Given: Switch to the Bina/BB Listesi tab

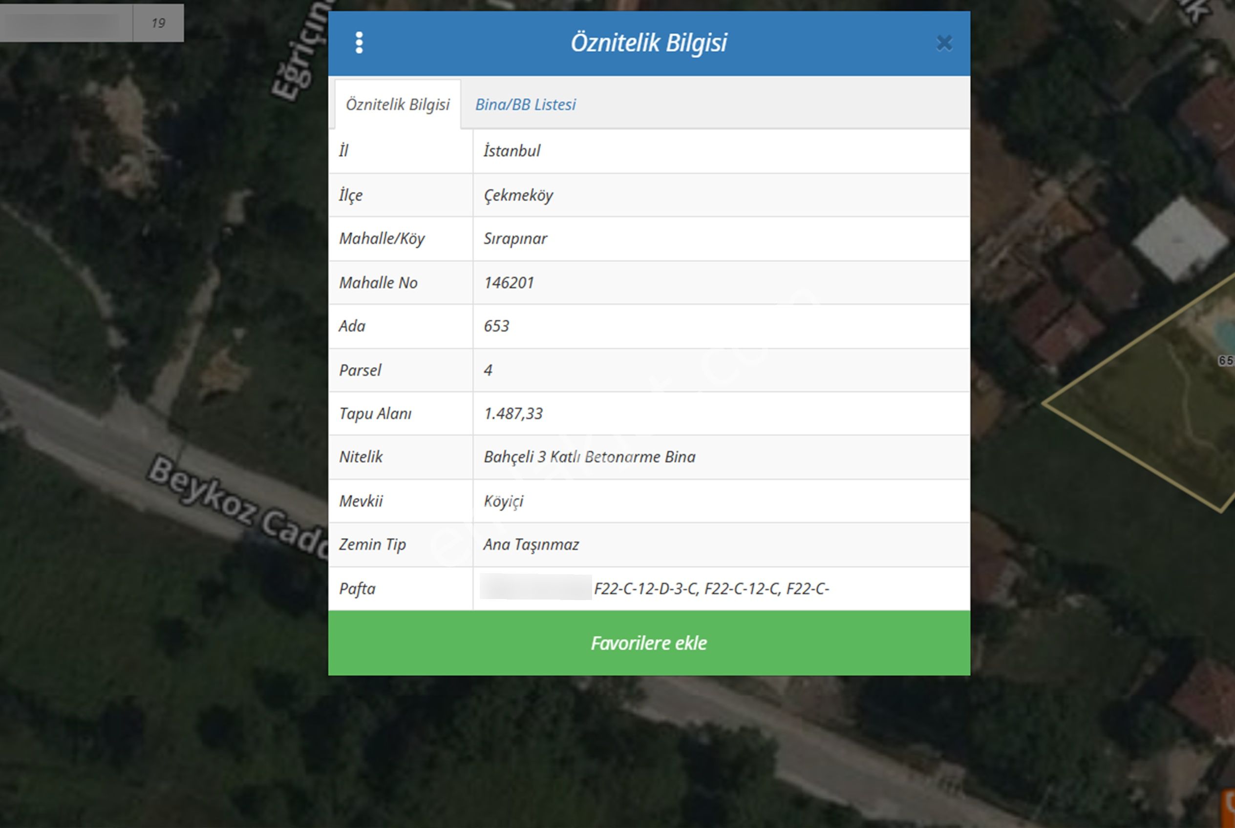Looking at the screenshot, I should point(525,104).
